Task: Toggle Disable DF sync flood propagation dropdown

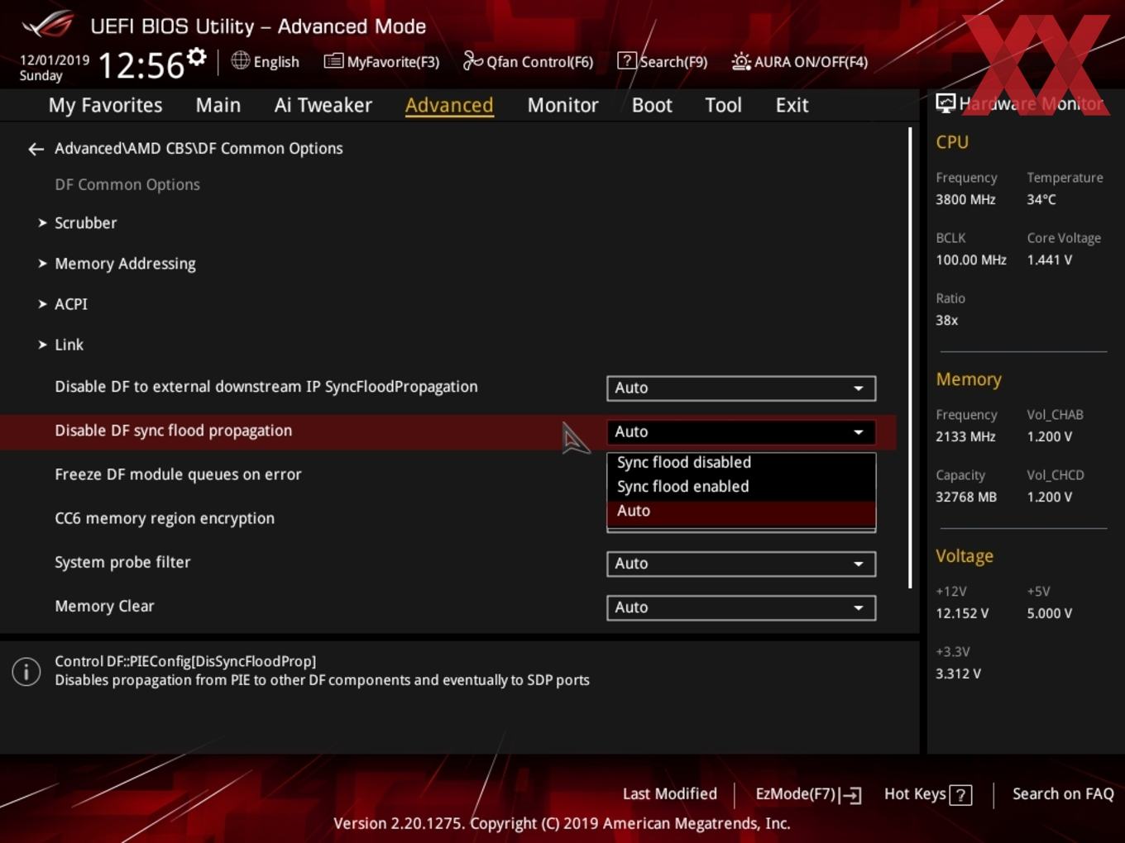Action: 741,432
